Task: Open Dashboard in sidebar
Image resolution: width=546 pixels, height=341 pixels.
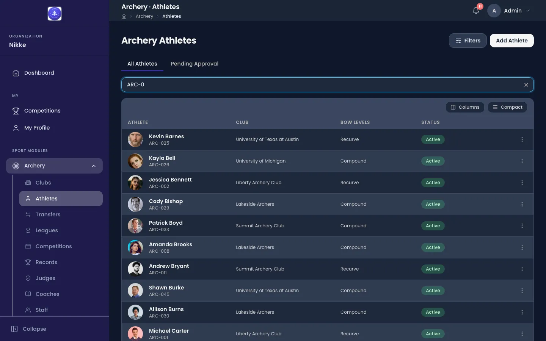Action: click(54, 73)
